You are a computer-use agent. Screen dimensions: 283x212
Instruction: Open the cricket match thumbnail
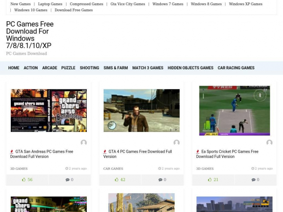(234, 111)
